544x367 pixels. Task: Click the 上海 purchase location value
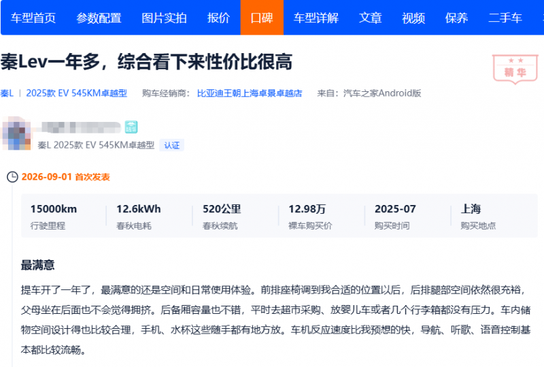pyautogui.click(x=471, y=209)
